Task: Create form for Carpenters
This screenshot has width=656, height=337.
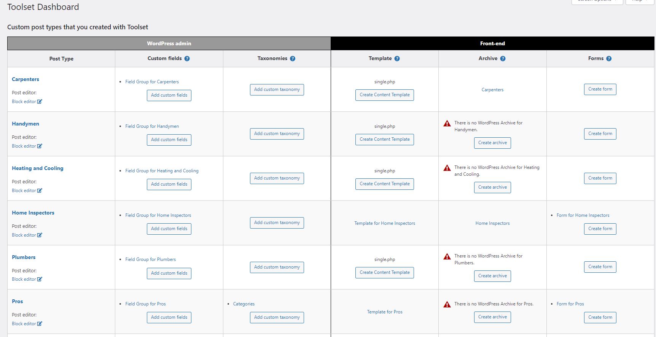Action: click(x=600, y=89)
